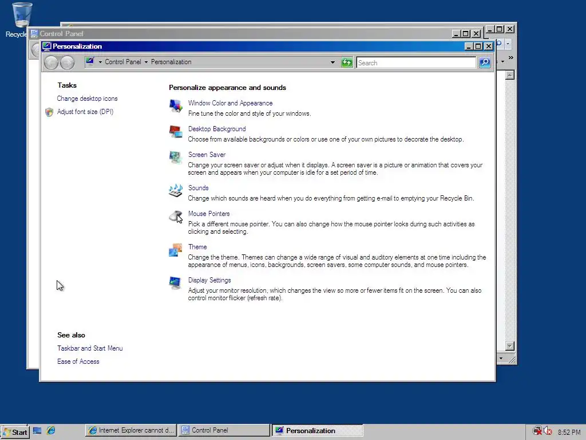Close the Personalization window
586x440 pixels.
489,46
